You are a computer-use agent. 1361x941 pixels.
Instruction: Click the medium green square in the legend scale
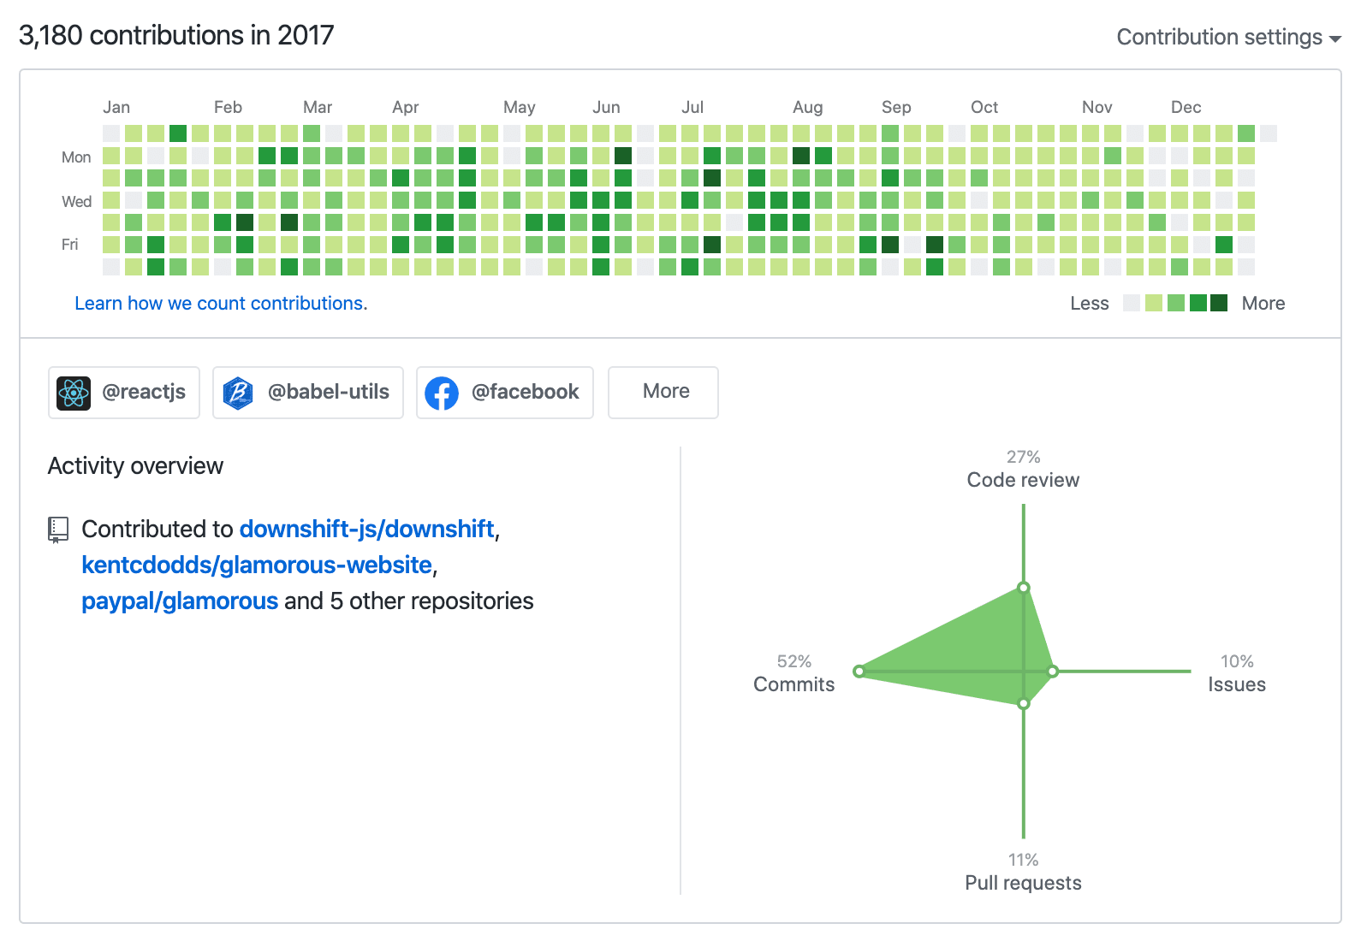[x=1178, y=303]
